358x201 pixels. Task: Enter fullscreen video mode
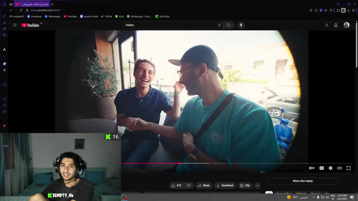348,168
